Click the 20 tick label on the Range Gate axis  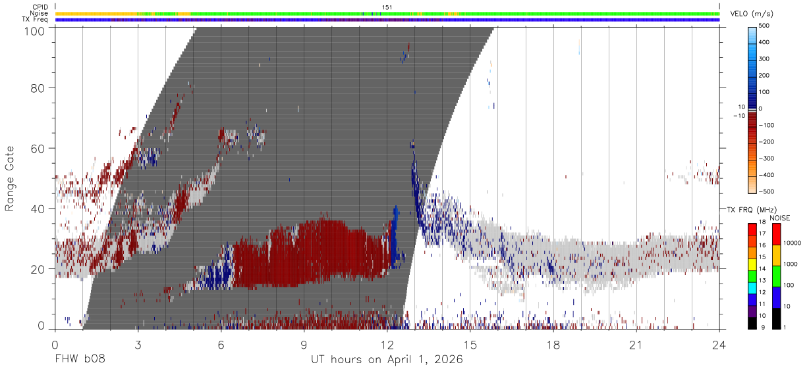coord(38,269)
